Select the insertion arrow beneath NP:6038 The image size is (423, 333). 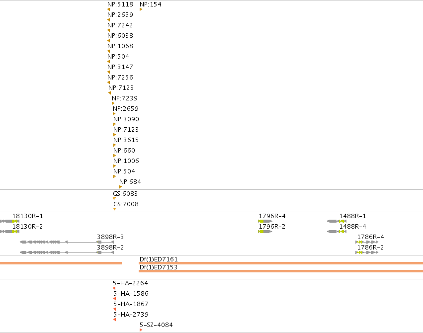[109, 41]
